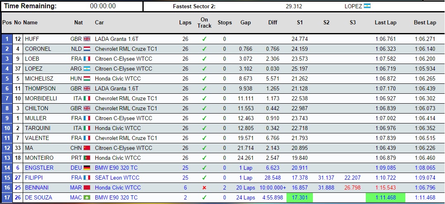Click the green on-track checkmark for TARQUINI
This screenshot has height=204, width=445.
(x=204, y=128)
